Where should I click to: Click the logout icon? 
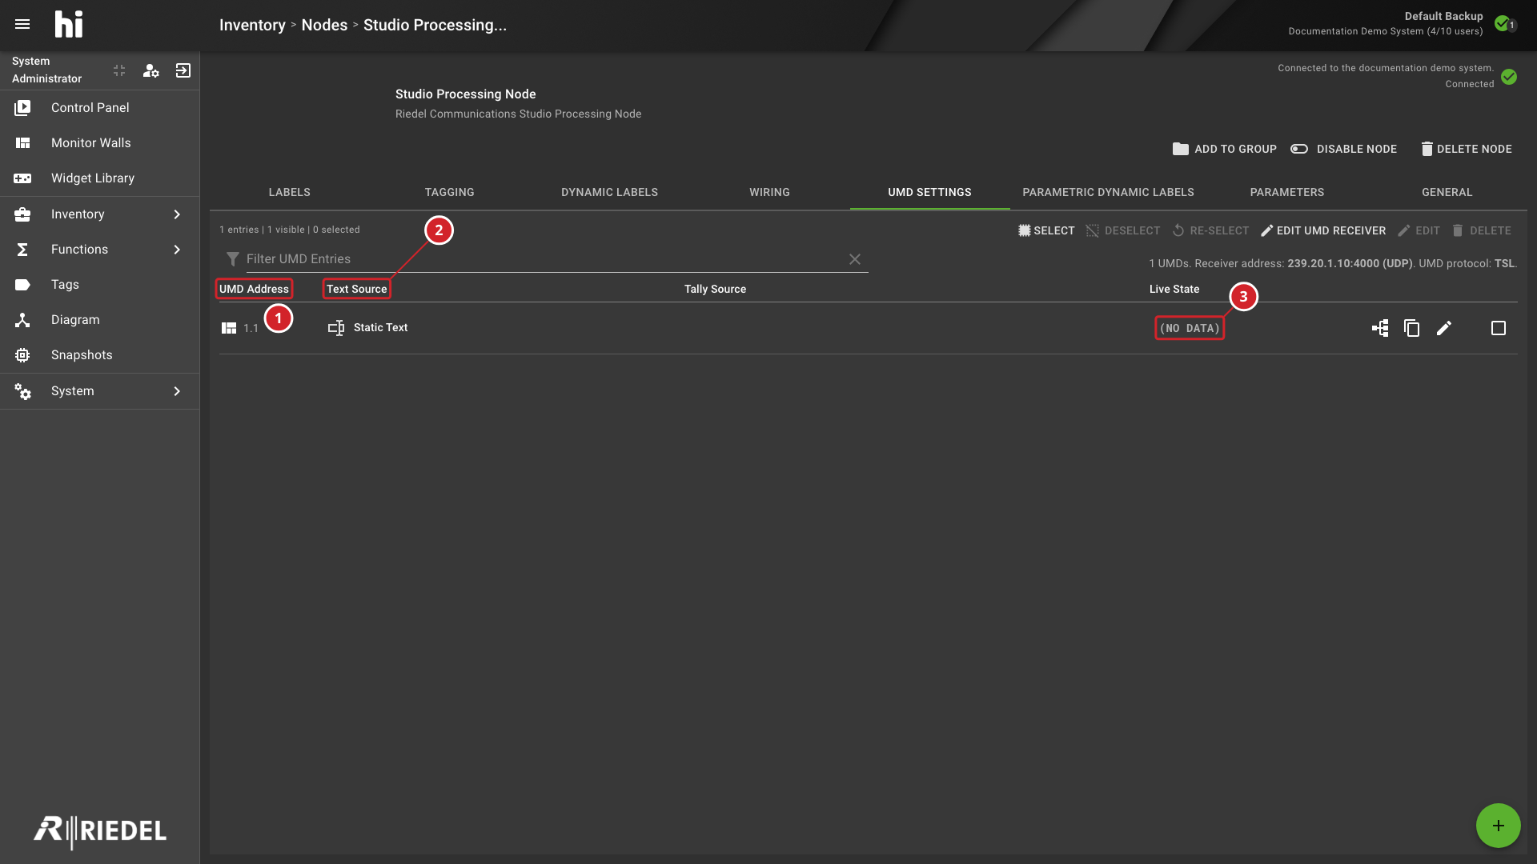(x=183, y=70)
